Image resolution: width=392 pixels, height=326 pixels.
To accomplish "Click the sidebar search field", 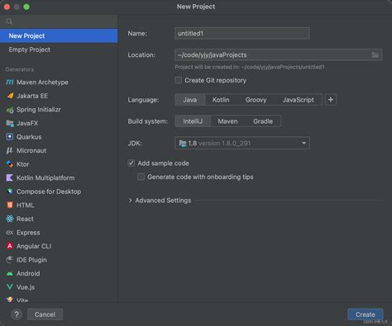I will pos(59,21).
